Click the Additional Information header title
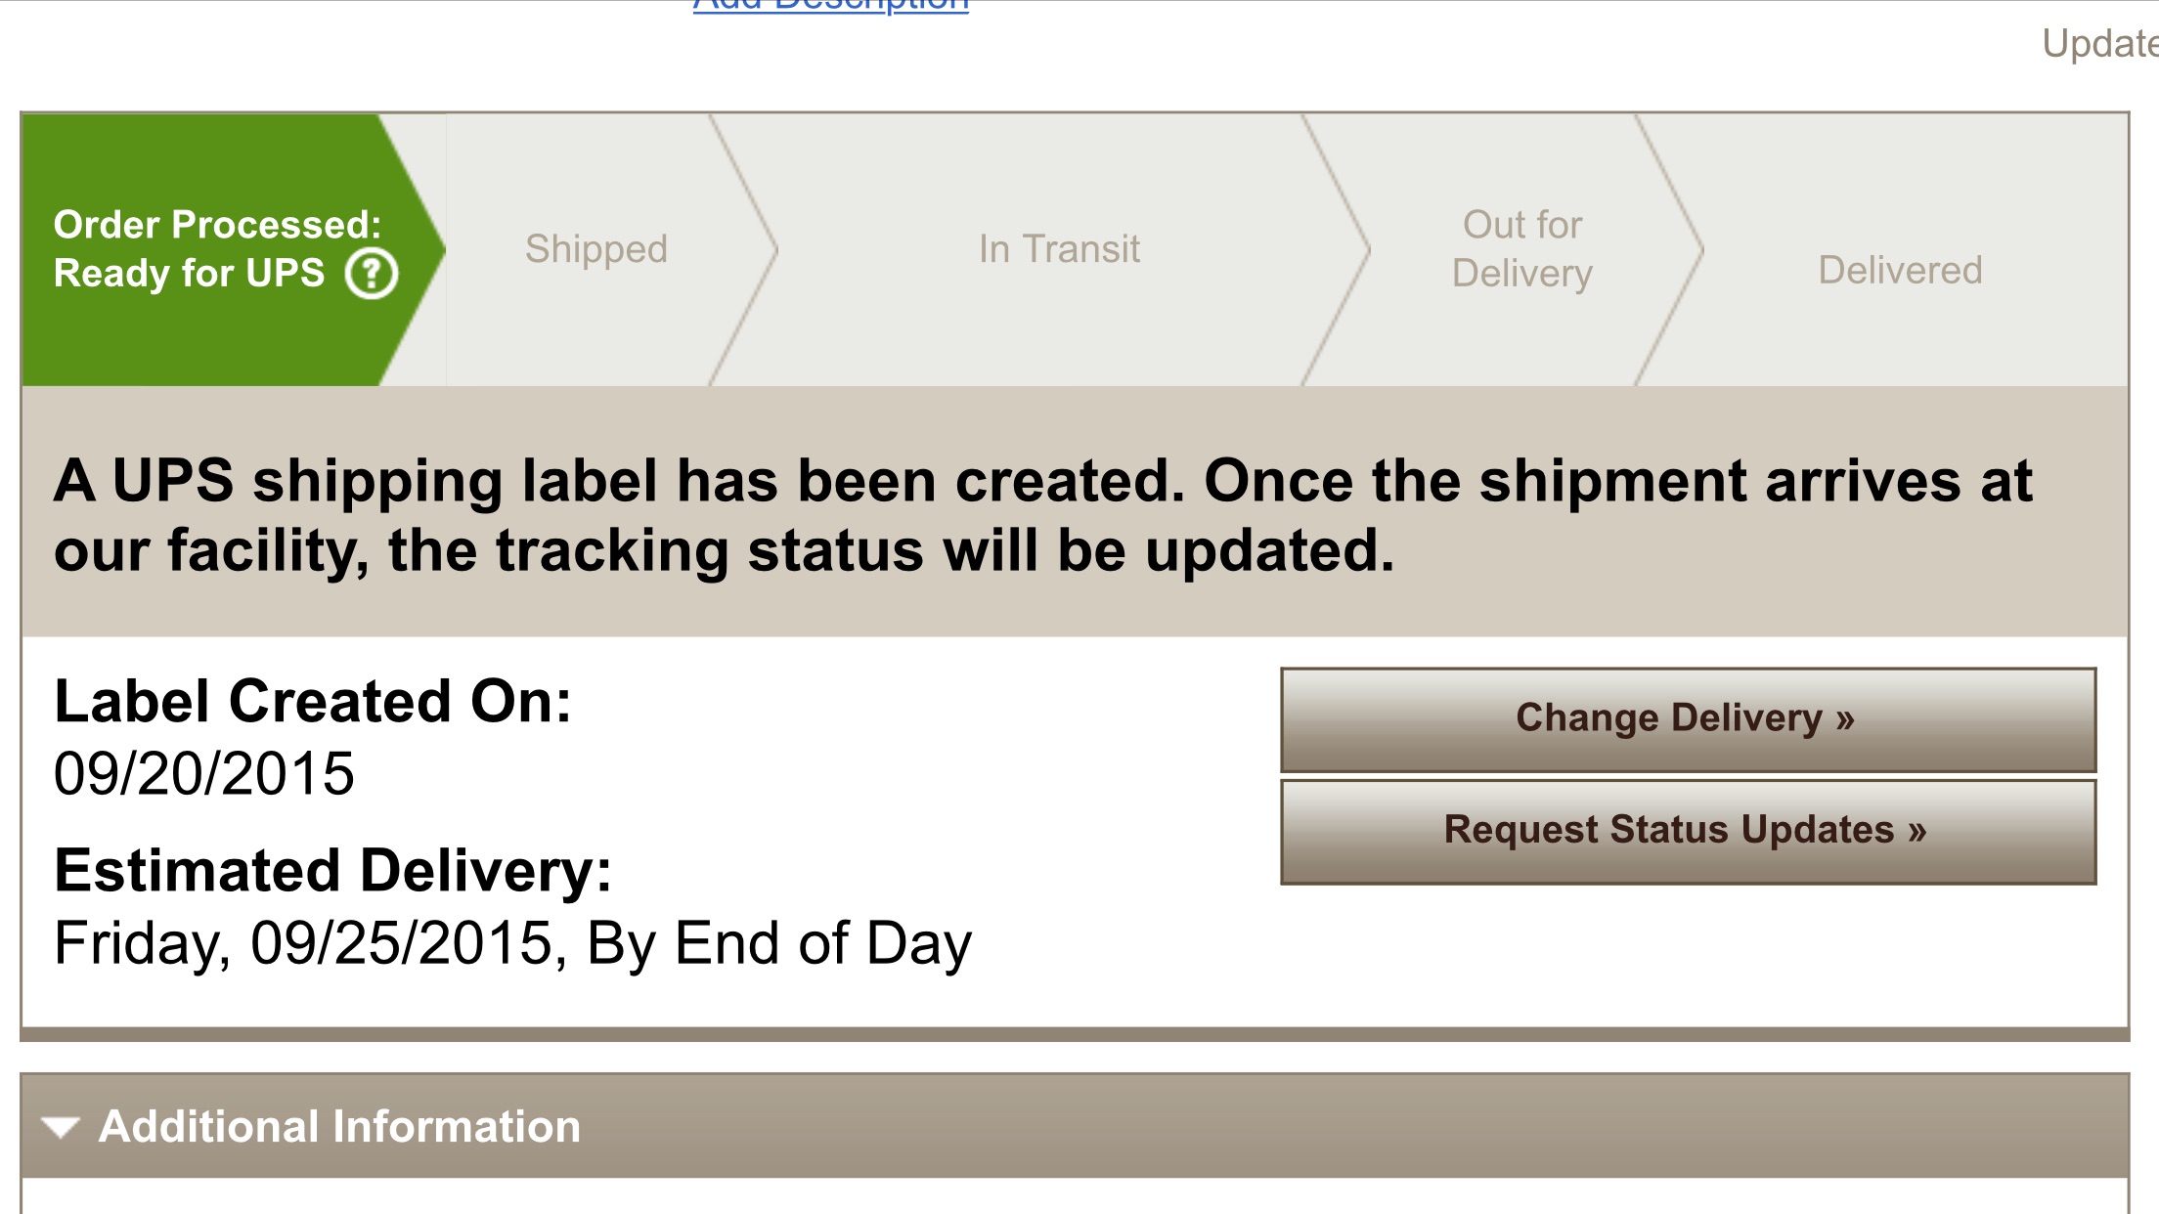Screen dimensions: 2159x1214 339,1126
